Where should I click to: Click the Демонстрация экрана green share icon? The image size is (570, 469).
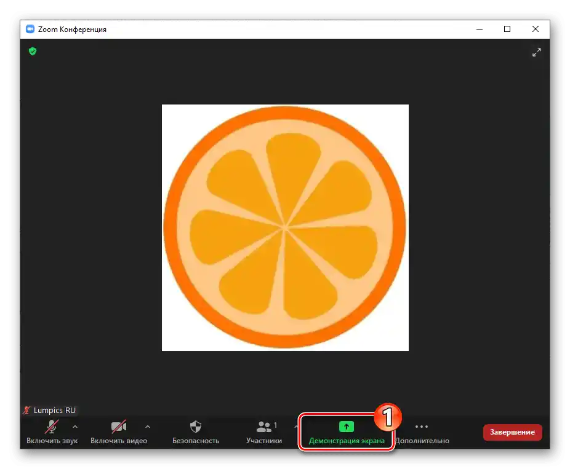pos(345,426)
